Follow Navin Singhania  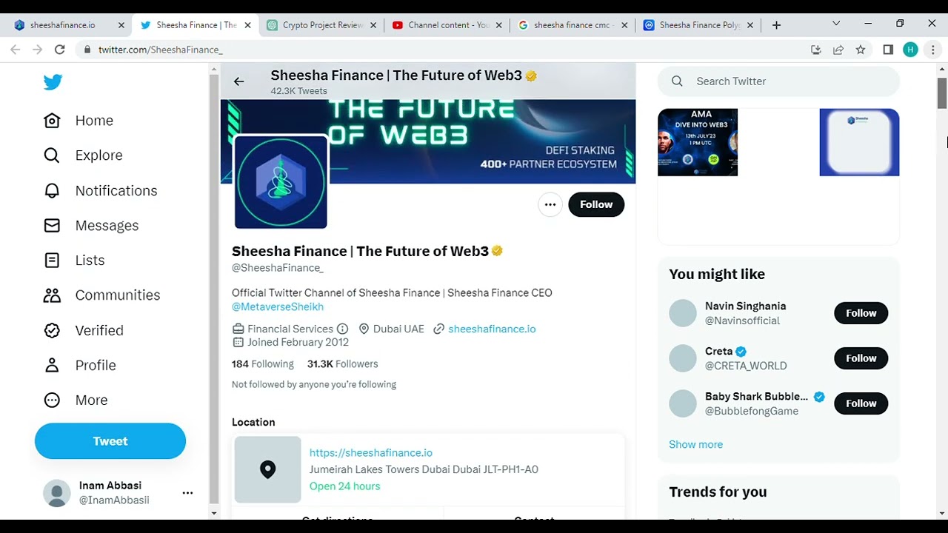coord(861,313)
